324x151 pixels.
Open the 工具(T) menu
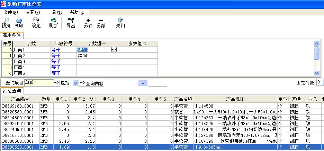click(55, 12)
